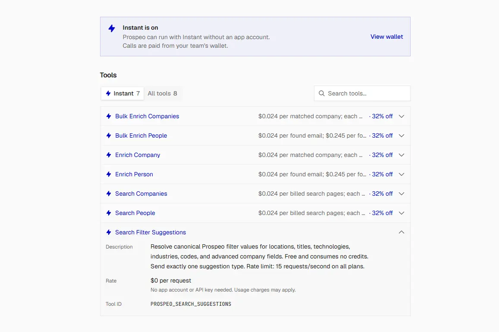Click 32% off on Enrich Person row
This screenshot has width=499, height=332.
click(382, 174)
